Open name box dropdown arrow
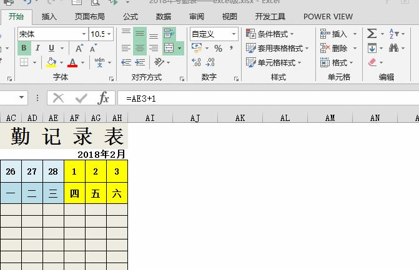This screenshot has width=419, height=270. [21, 97]
